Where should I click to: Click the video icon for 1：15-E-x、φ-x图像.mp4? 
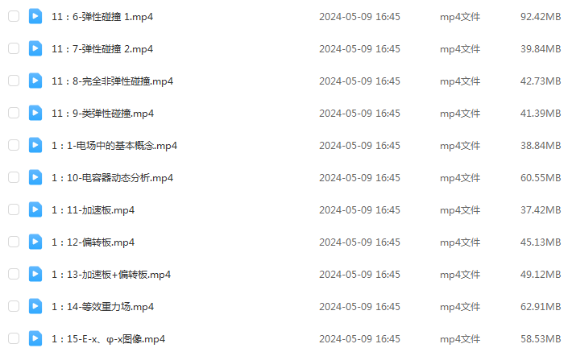coord(35,338)
